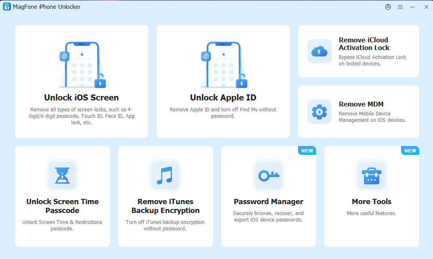
Task: Click the Unlock Apple ID phone illustration
Action: [x=224, y=65]
